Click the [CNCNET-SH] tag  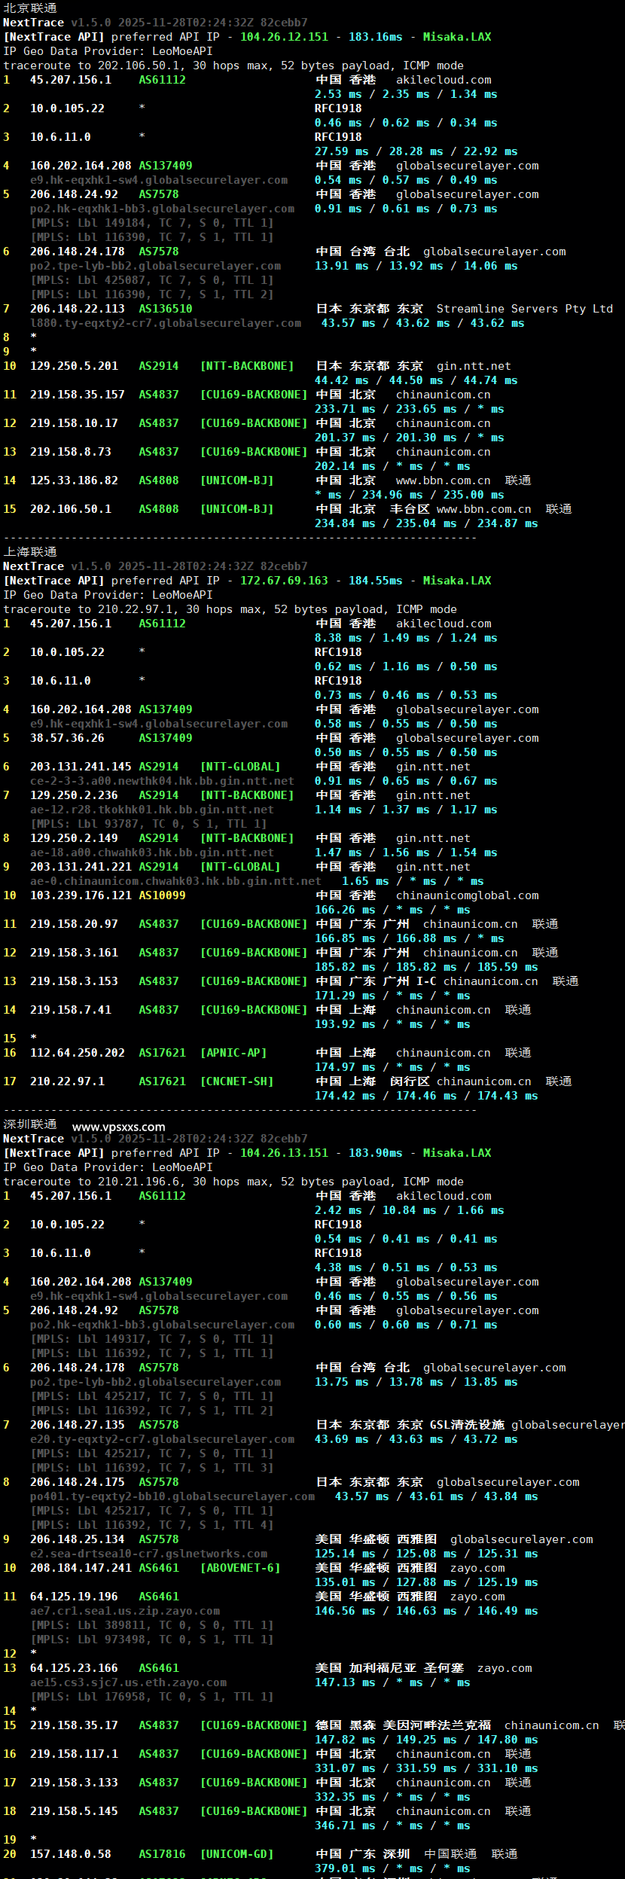coord(236,1081)
